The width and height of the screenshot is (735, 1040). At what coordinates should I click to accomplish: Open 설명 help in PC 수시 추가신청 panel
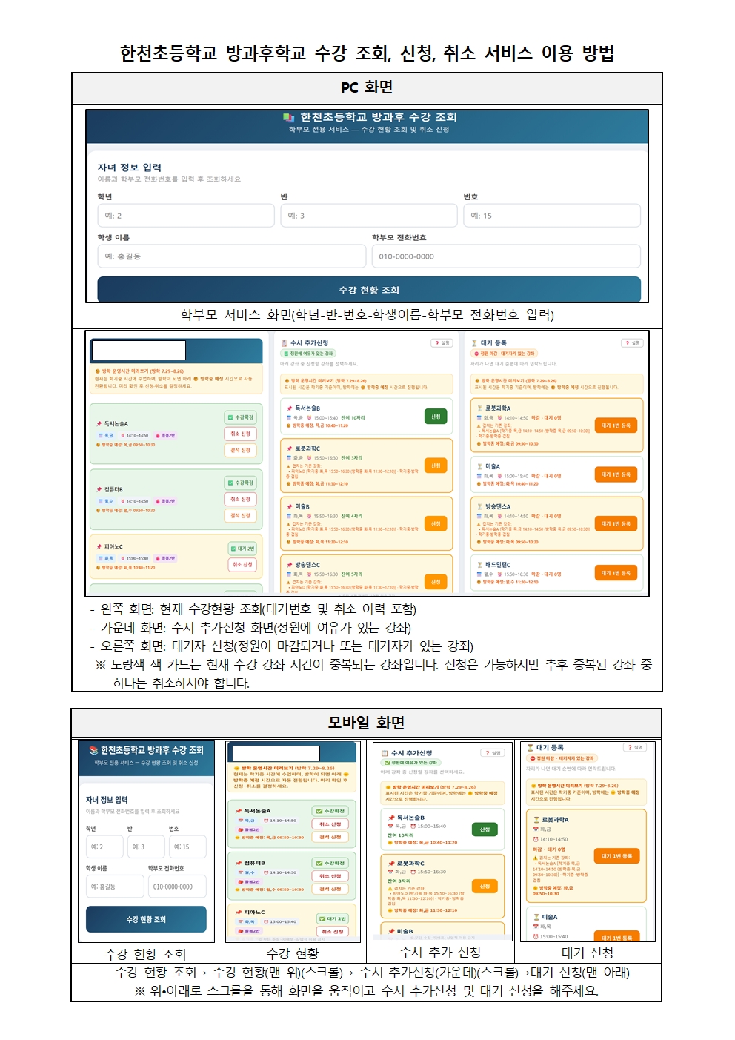(442, 343)
